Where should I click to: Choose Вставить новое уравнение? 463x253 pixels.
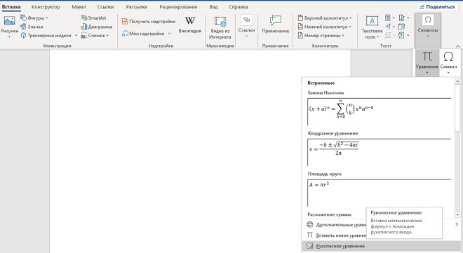click(x=381, y=235)
